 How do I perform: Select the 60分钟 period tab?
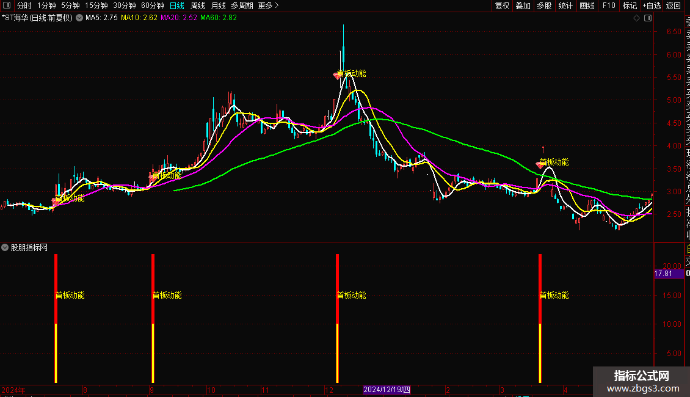[152, 5]
